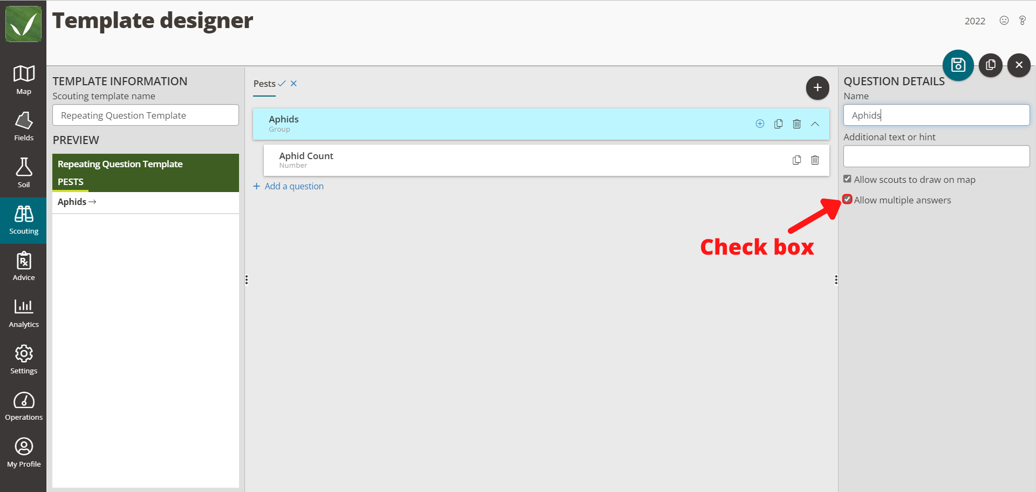Add a new section with plus button
Screen dimensions: 1036x492
tap(817, 88)
